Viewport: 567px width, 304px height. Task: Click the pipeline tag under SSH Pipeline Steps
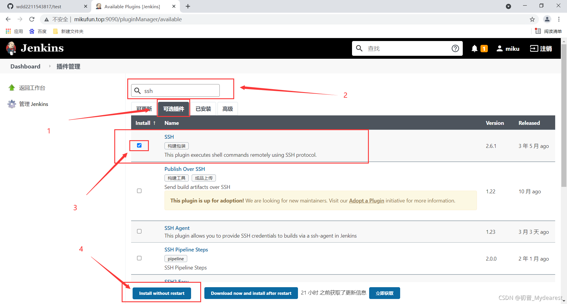tap(176, 259)
